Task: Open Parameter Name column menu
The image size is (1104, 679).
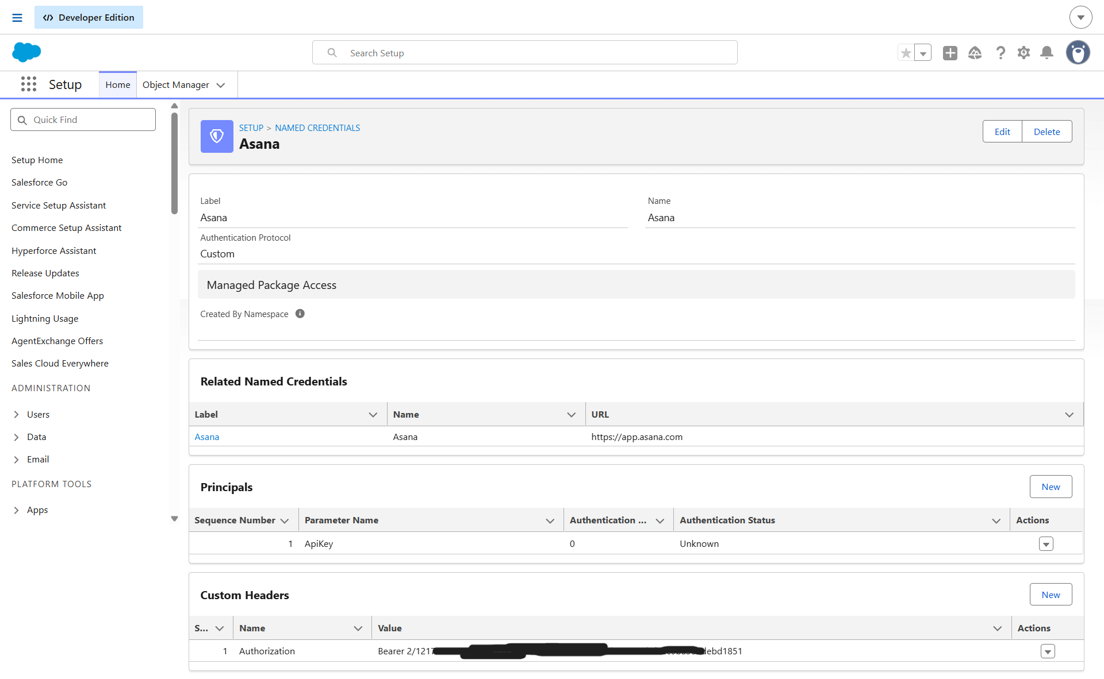Action: [550, 520]
